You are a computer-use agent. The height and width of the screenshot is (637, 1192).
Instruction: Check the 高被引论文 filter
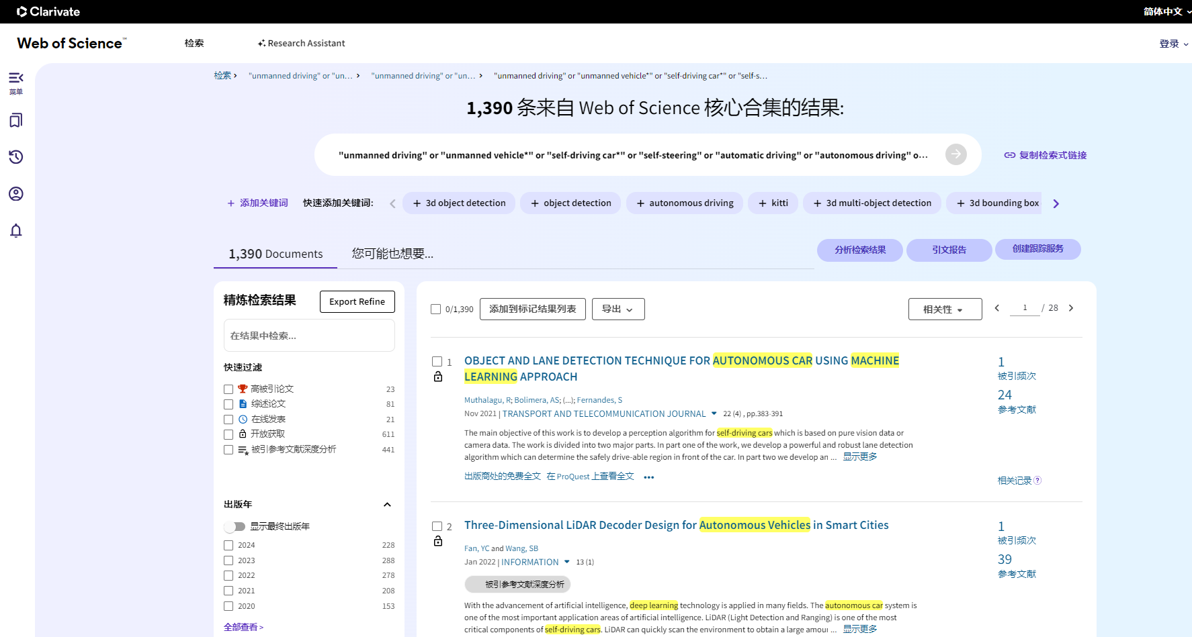pos(228,389)
